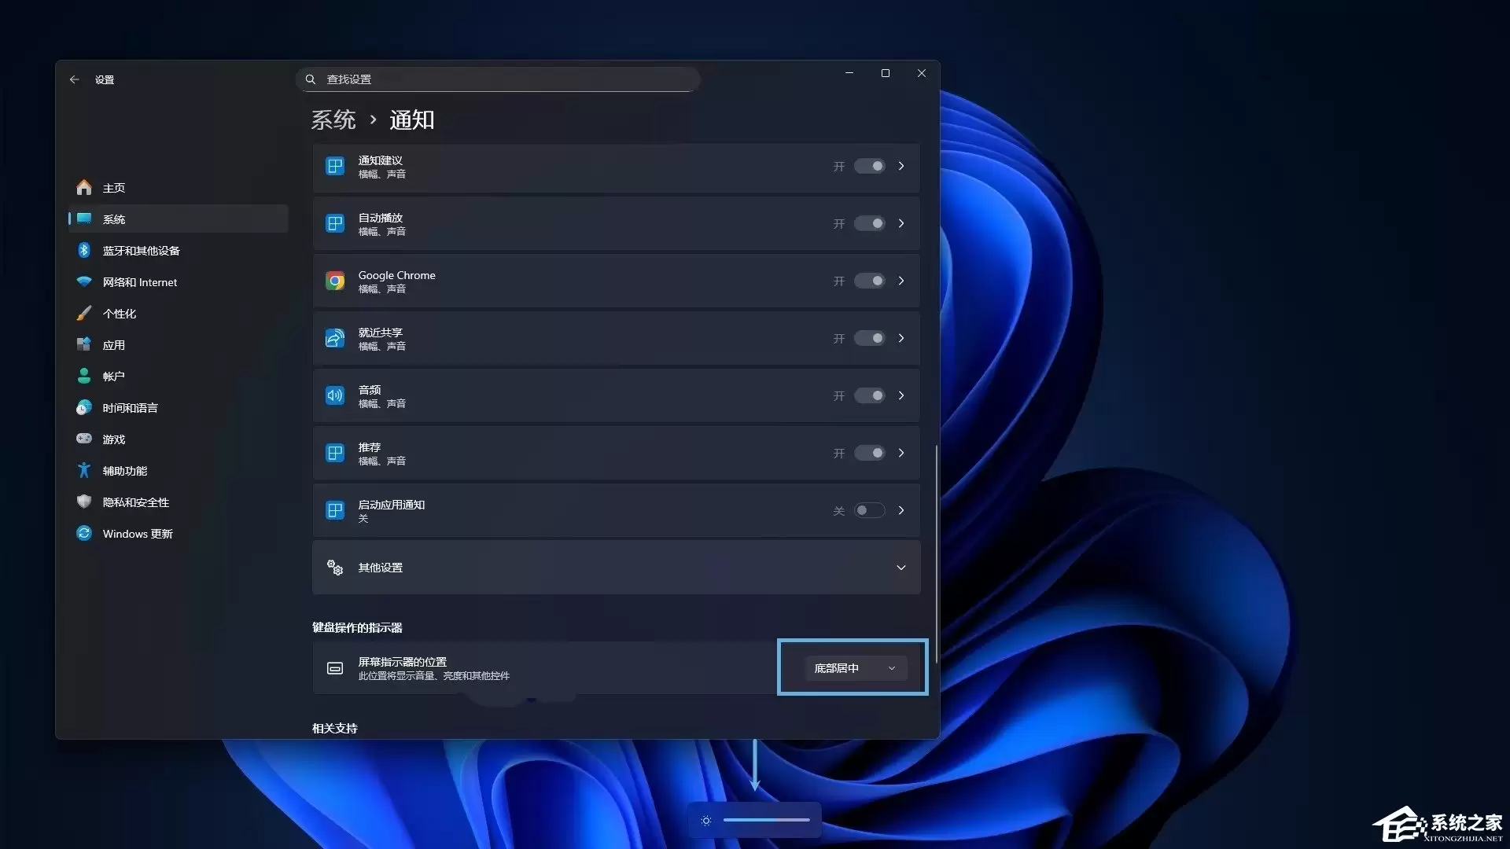The height and width of the screenshot is (849, 1510).
Task: Click 系统 in the breadcrumb path
Action: click(333, 119)
